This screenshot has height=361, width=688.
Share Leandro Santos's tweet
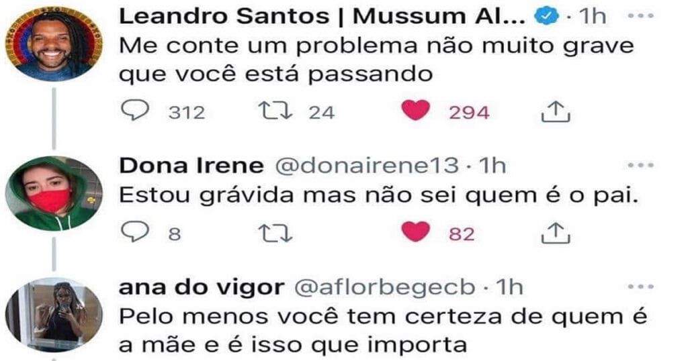click(x=556, y=111)
